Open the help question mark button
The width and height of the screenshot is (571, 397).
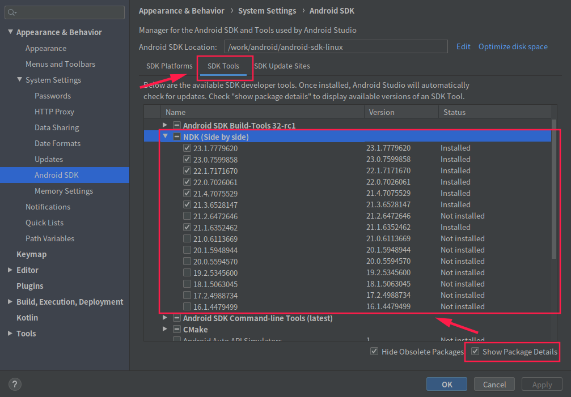tap(15, 385)
